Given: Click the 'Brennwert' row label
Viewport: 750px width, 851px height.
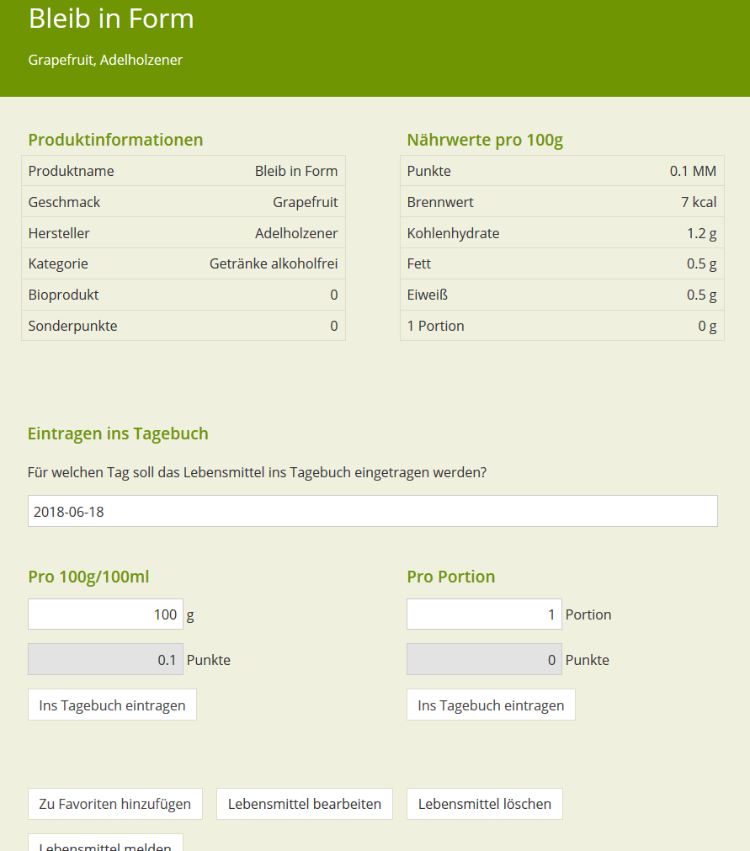Looking at the screenshot, I should (440, 202).
